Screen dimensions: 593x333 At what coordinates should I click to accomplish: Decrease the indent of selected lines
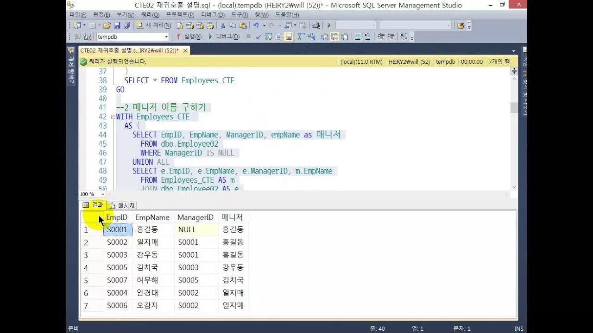[381, 37]
